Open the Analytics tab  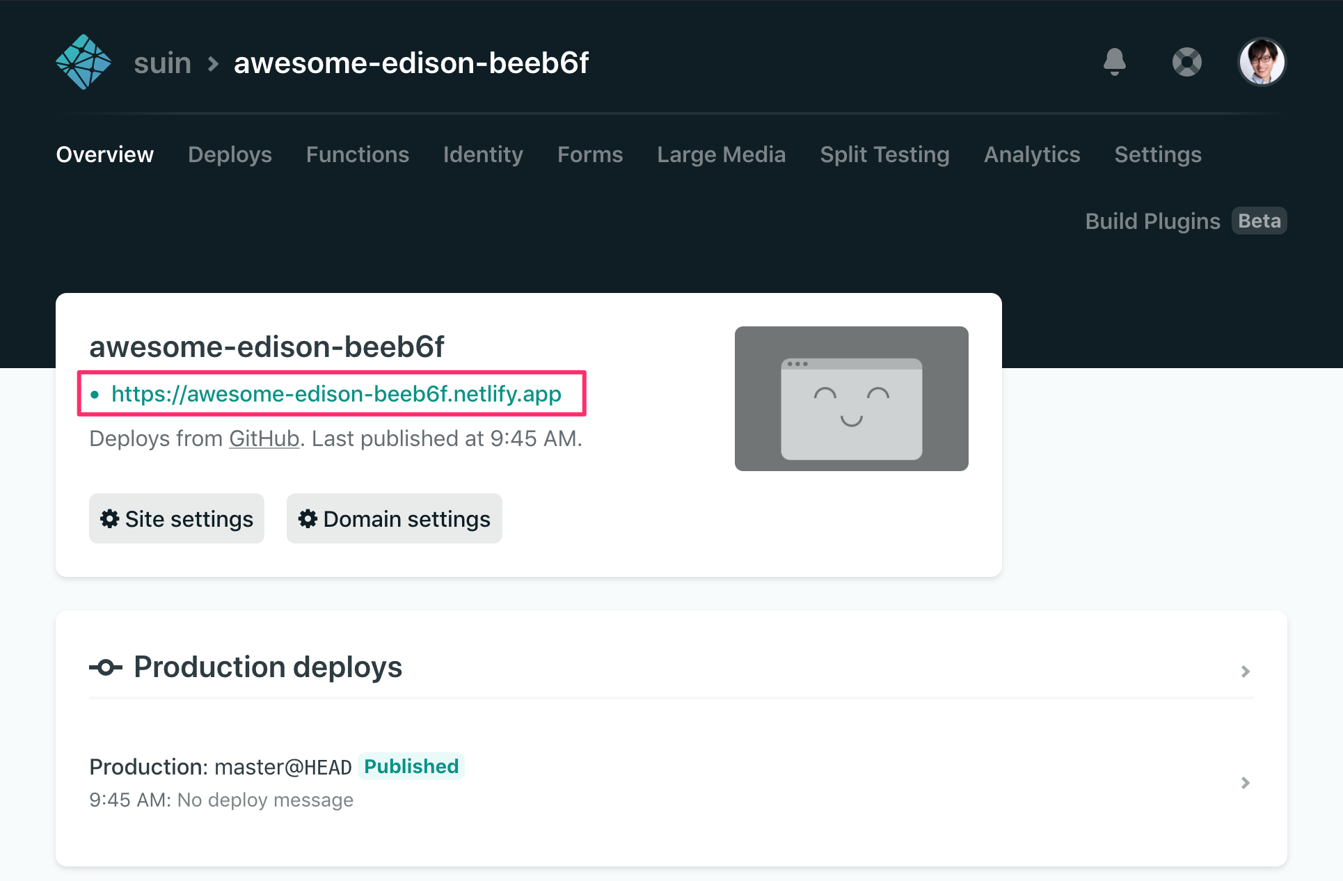tap(1032, 154)
